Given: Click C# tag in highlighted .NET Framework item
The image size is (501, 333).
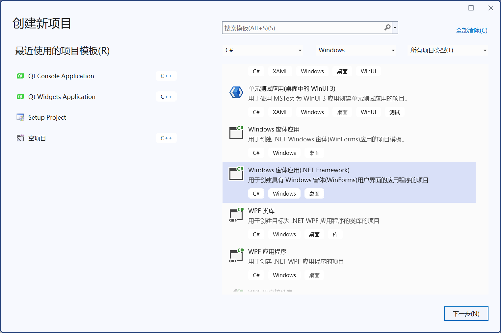Looking at the screenshot, I should tap(256, 194).
